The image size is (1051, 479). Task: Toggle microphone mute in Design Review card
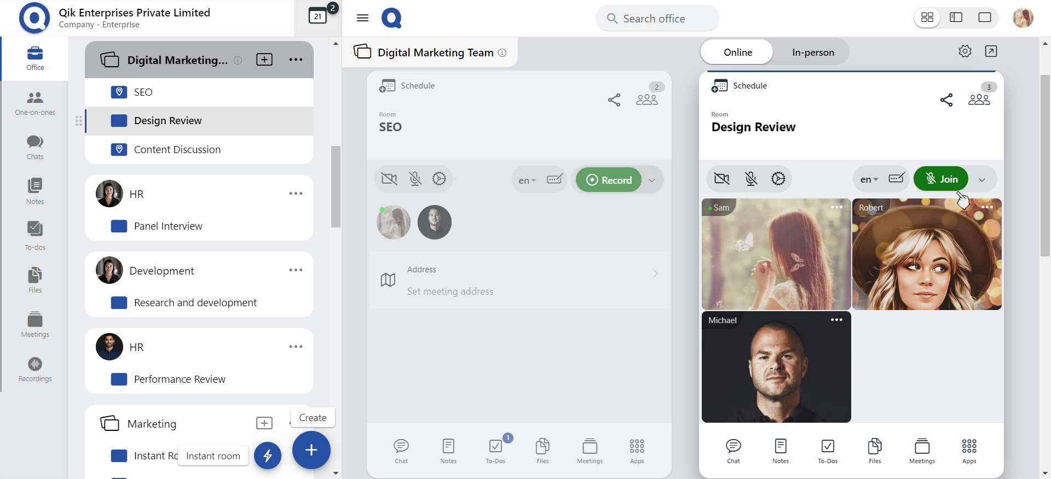[x=750, y=179]
